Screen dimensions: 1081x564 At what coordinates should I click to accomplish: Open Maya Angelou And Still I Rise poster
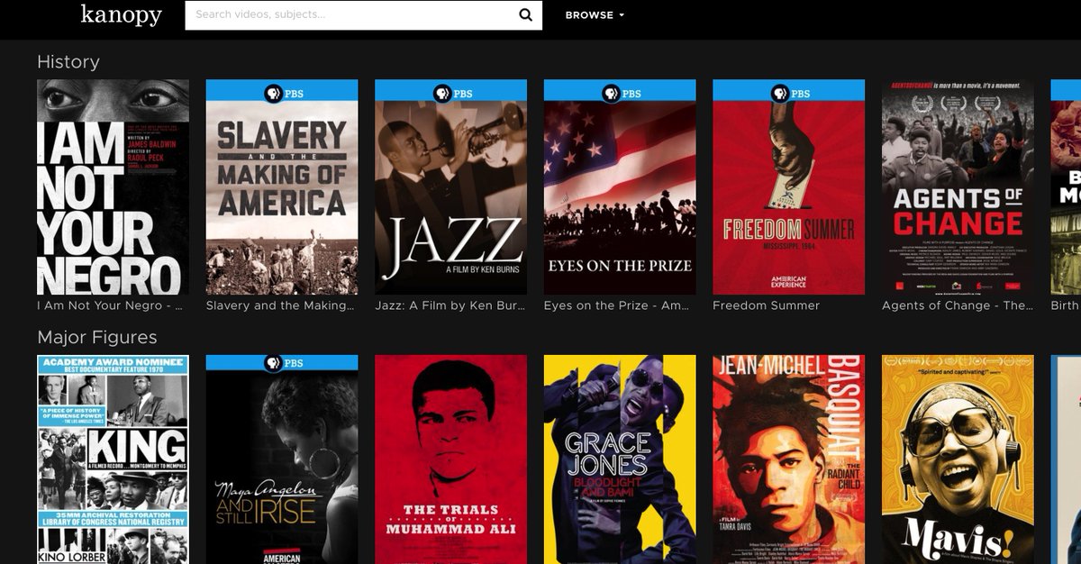point(282,459)
